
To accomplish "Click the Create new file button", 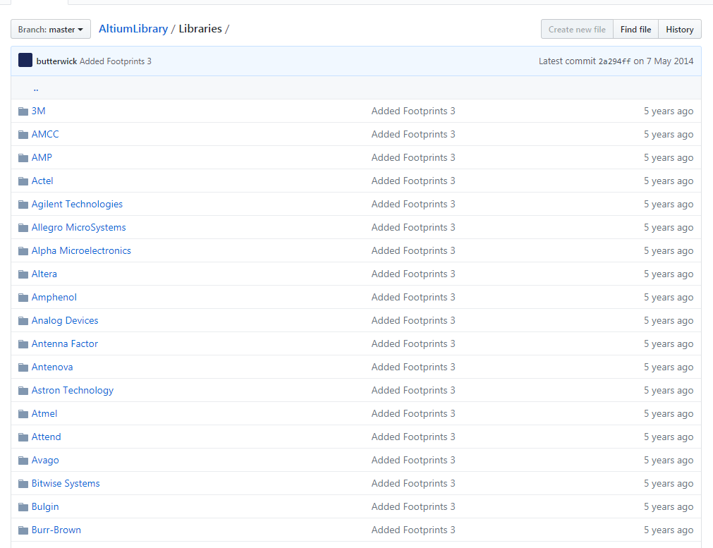I will tap(577, 30).
